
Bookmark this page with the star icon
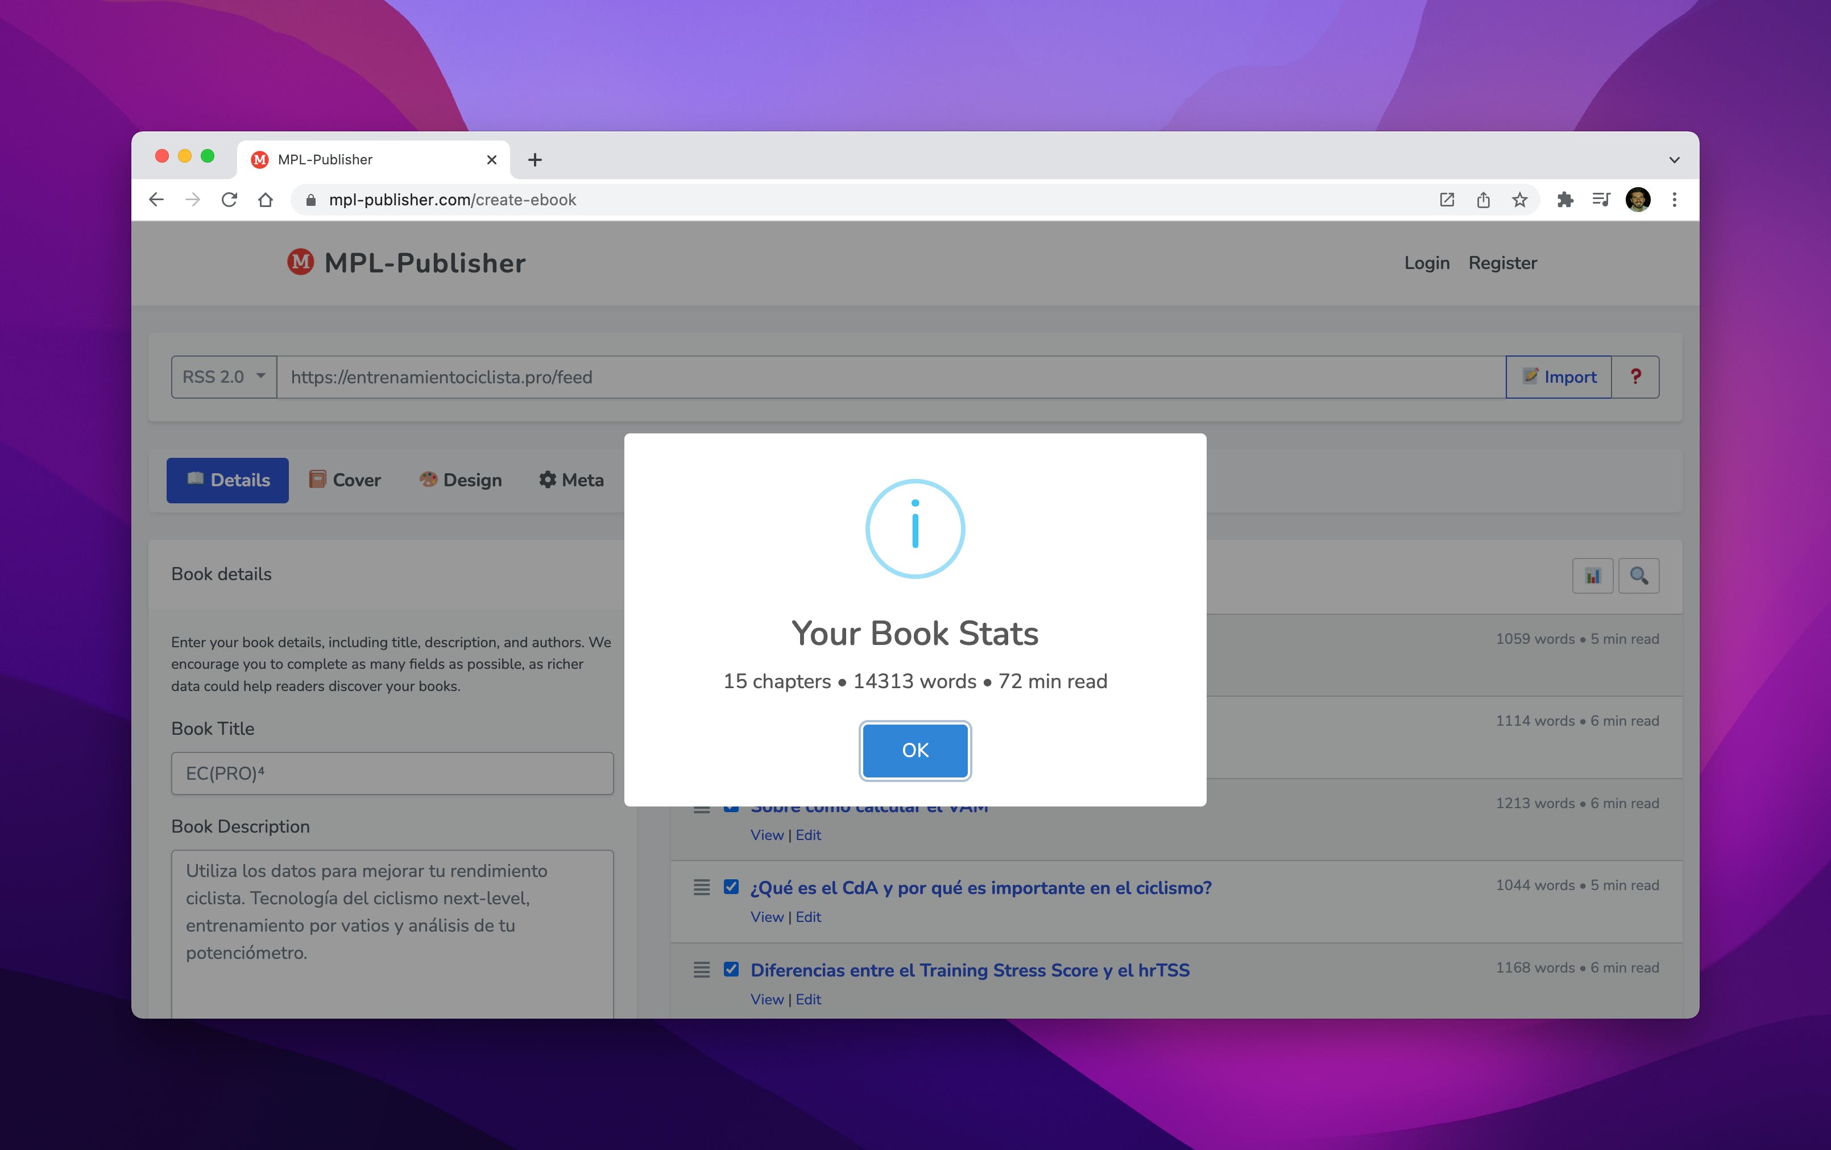click(x=1519, y=200)
